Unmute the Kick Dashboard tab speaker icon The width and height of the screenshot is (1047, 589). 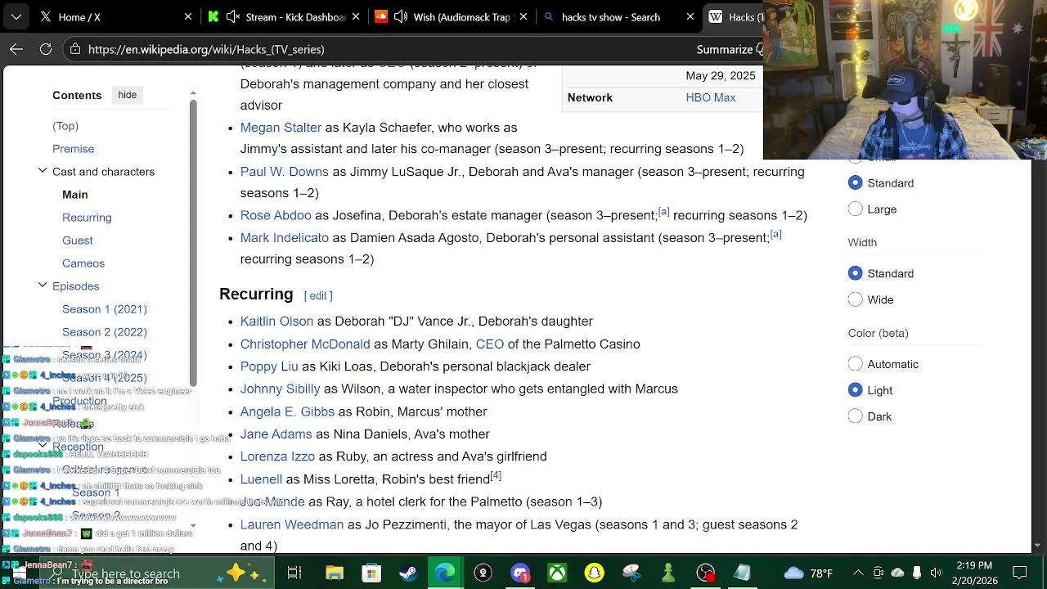[x=232, y=16]
